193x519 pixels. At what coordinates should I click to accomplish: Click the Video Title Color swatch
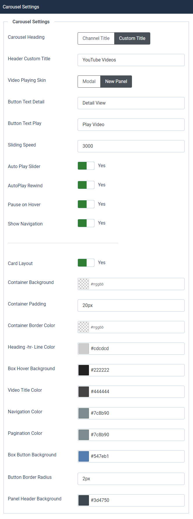tap(84, 392)
